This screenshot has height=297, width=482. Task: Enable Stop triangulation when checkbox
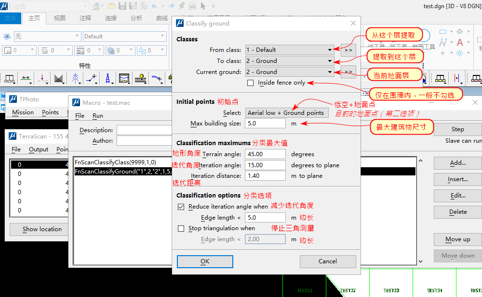coord(181,229)
